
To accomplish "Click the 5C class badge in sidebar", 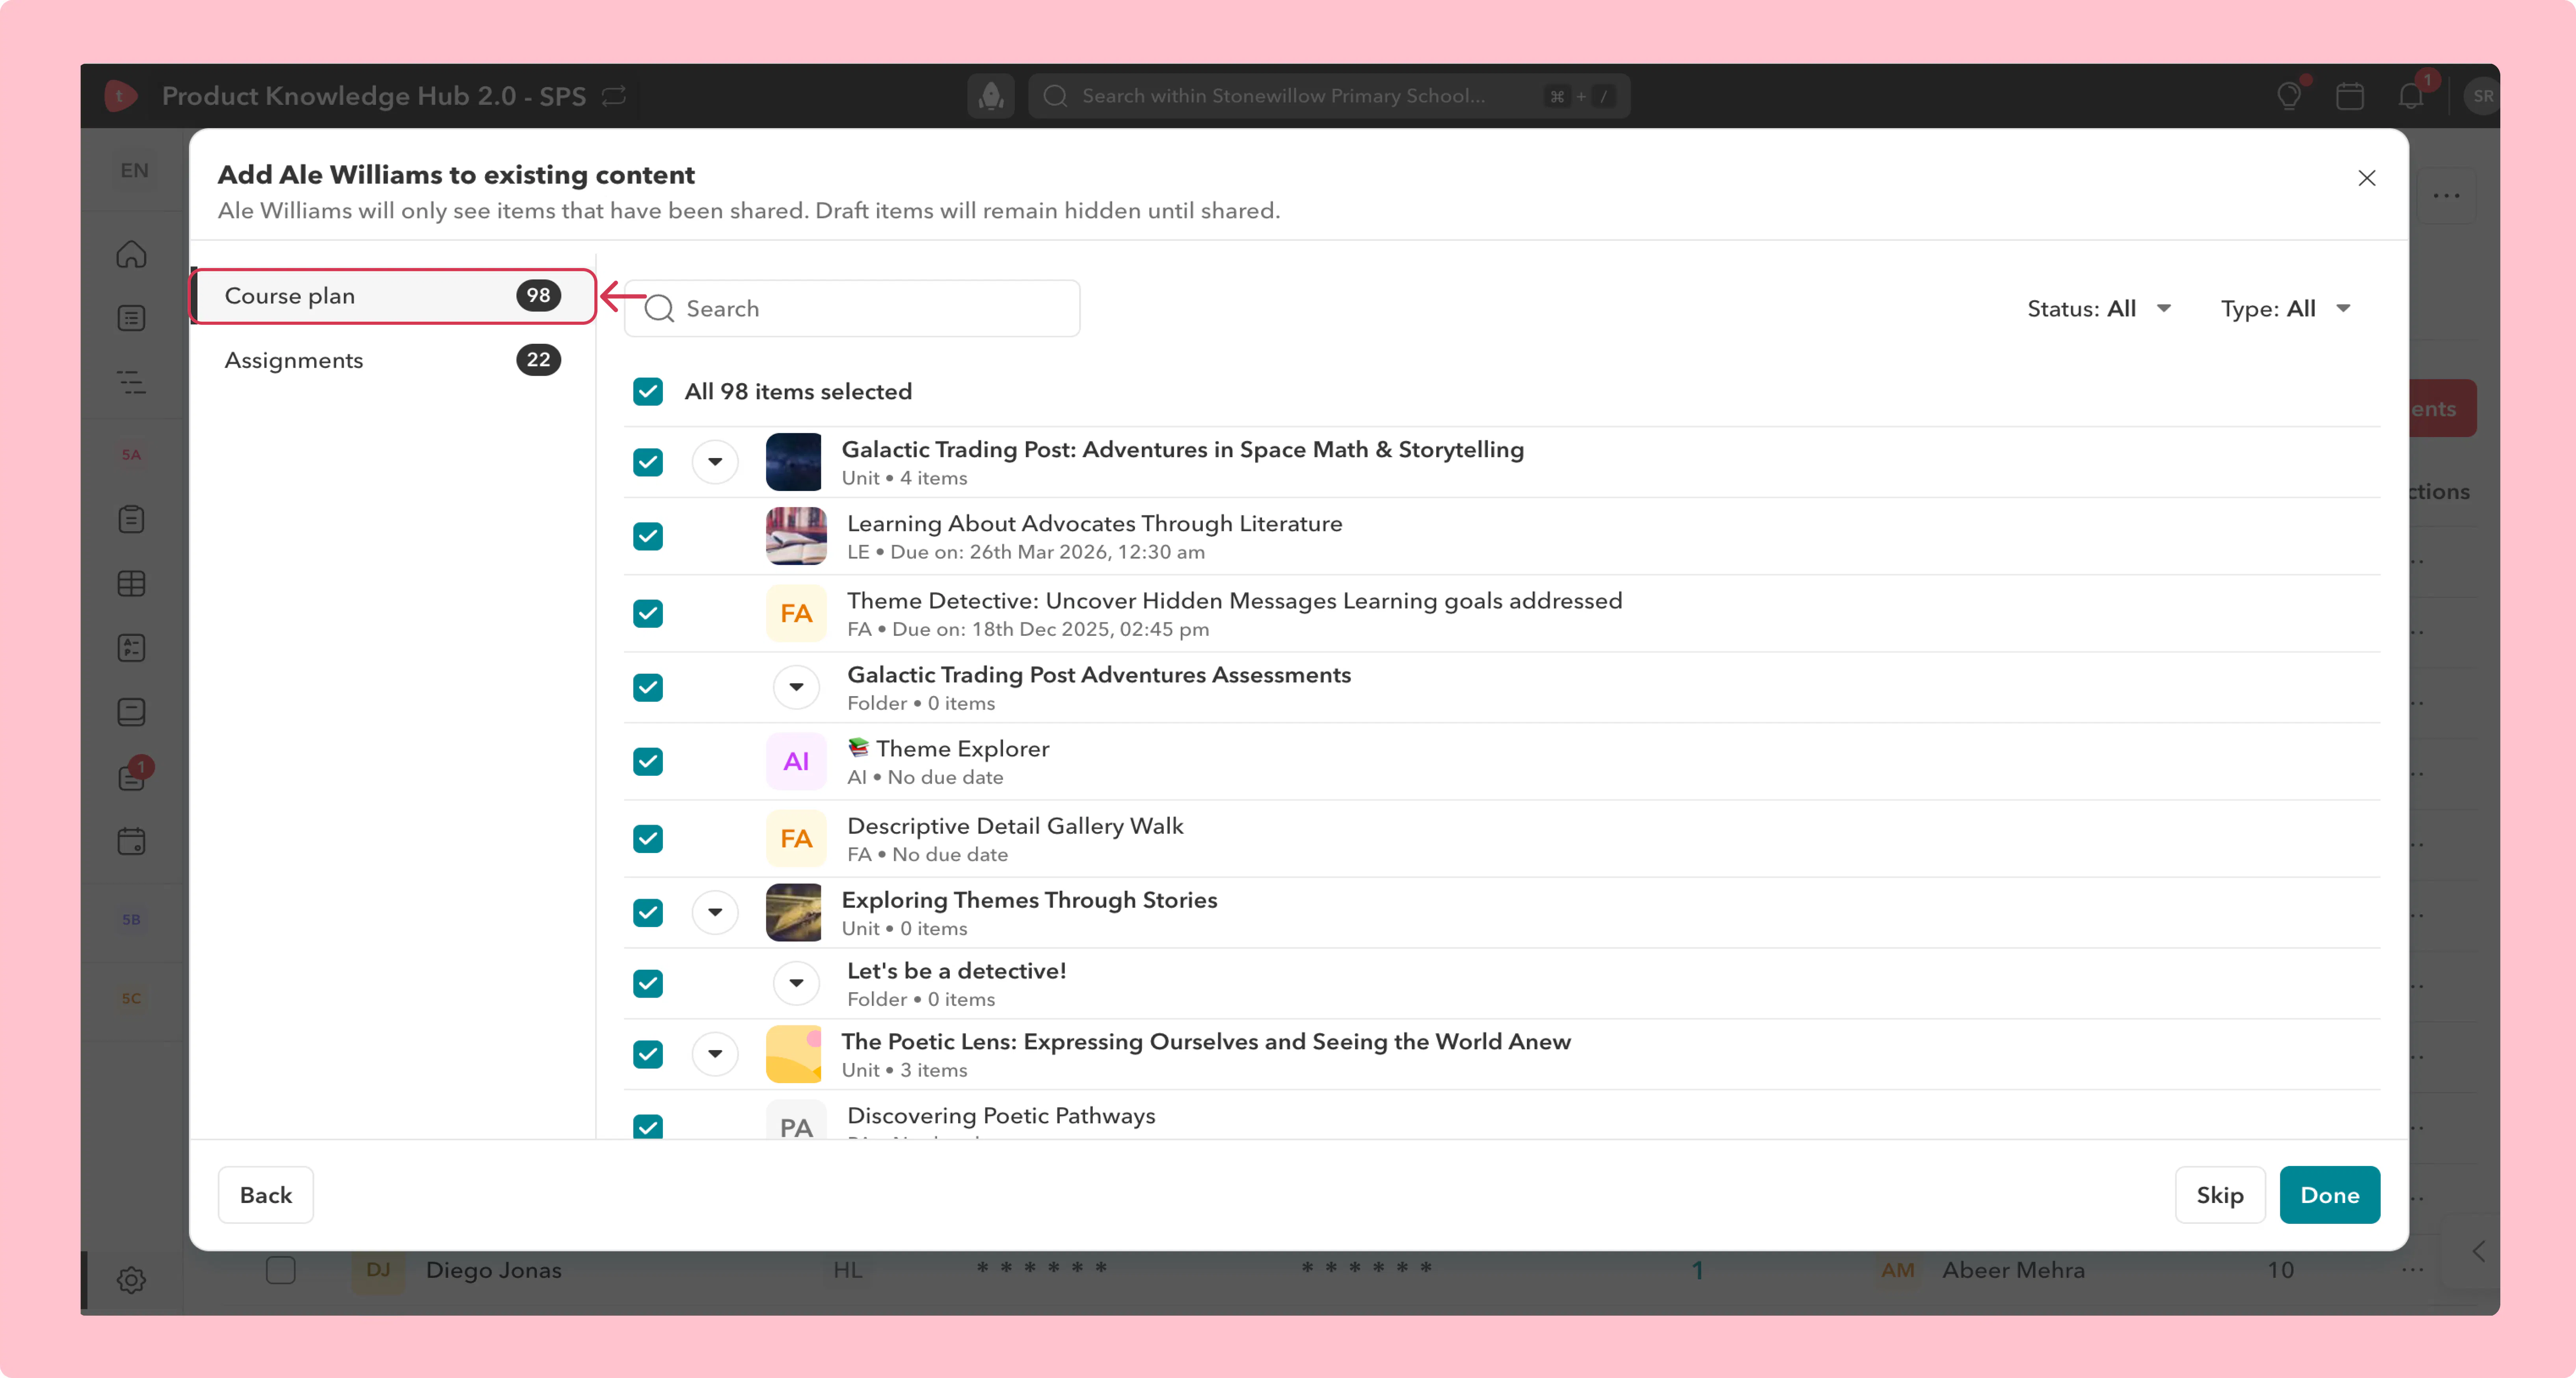I will coord(131,998).
